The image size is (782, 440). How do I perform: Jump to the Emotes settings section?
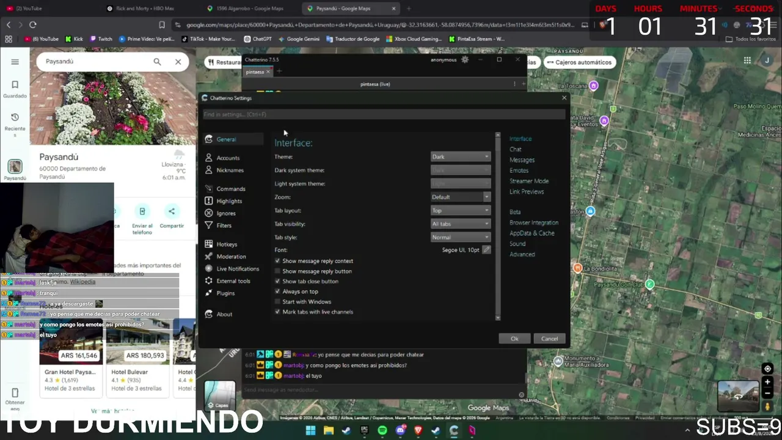click(519, 170)
